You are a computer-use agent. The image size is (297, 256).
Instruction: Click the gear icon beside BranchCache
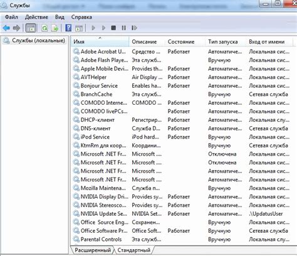tap(76, 94)
